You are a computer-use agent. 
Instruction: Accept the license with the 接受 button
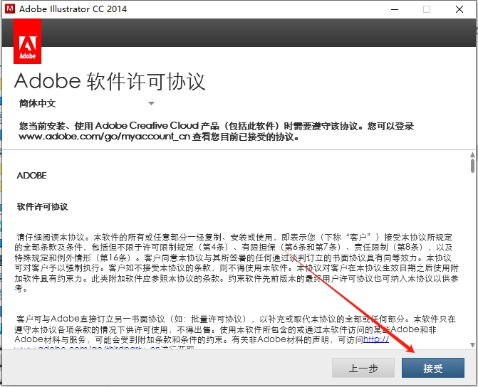click(433, 368)
